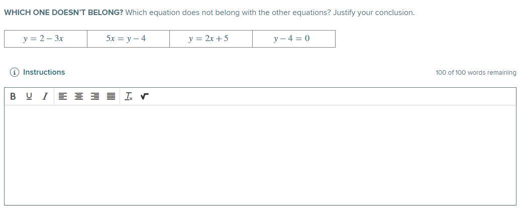
Task: Click the equation y = 2 − 3x cell
Action: 45,39
